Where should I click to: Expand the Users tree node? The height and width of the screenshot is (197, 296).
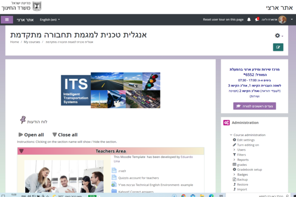(234, 150)
